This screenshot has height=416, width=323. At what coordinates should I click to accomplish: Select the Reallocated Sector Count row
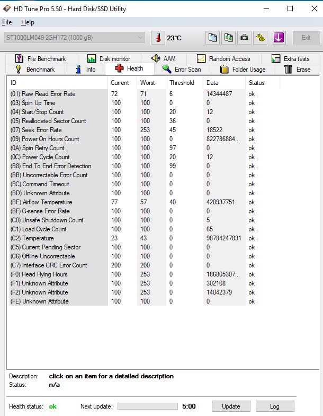tap(145, 121)
